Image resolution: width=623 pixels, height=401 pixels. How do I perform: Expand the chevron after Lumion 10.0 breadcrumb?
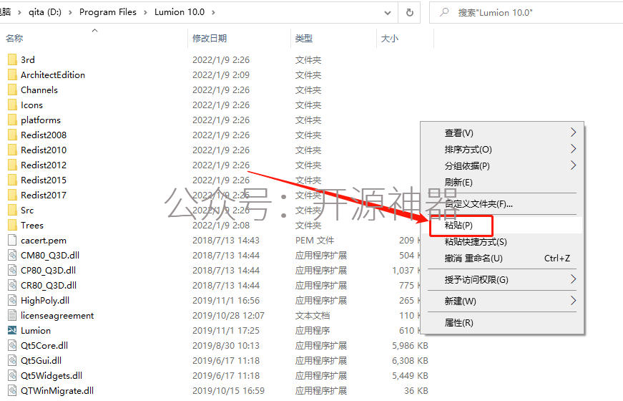click(x=213, y=12)
